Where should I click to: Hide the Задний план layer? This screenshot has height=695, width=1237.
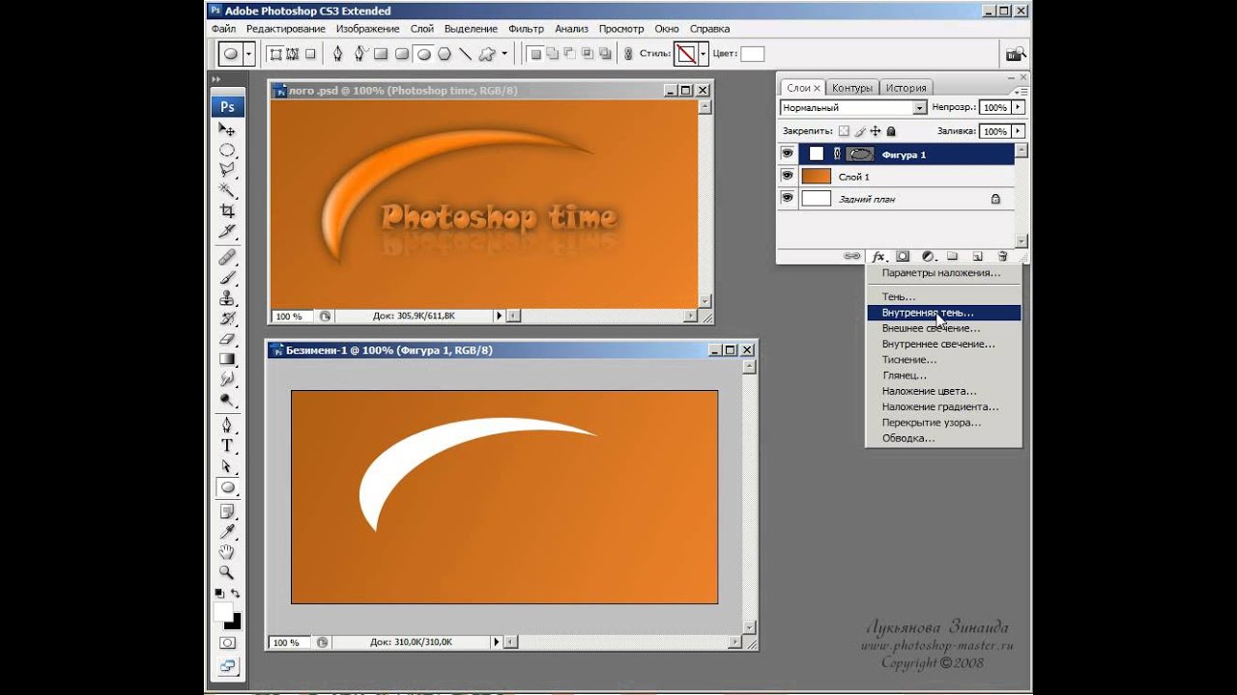pos(787,198)
